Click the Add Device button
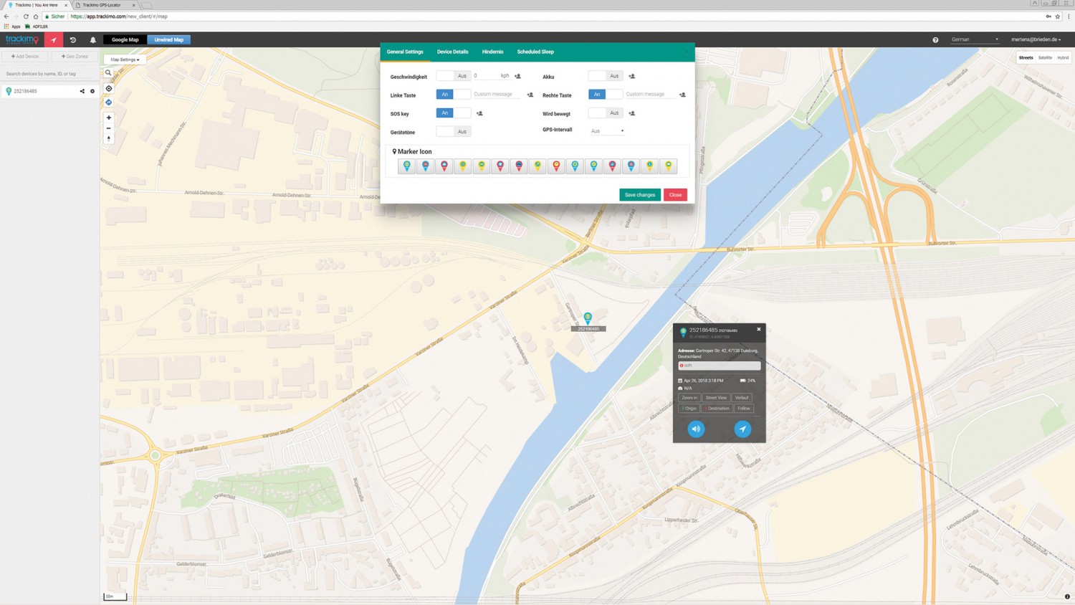1075x605 pixels. click(x=25, y=56)
